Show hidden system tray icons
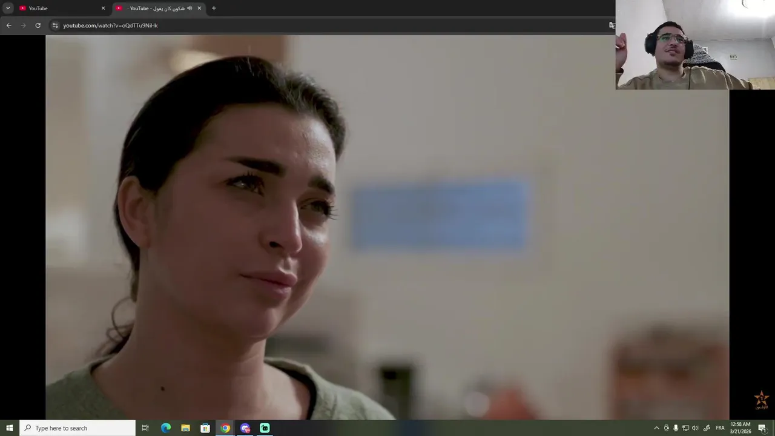The height and width of the screenshot is (436, 775). tap(656, 428)
